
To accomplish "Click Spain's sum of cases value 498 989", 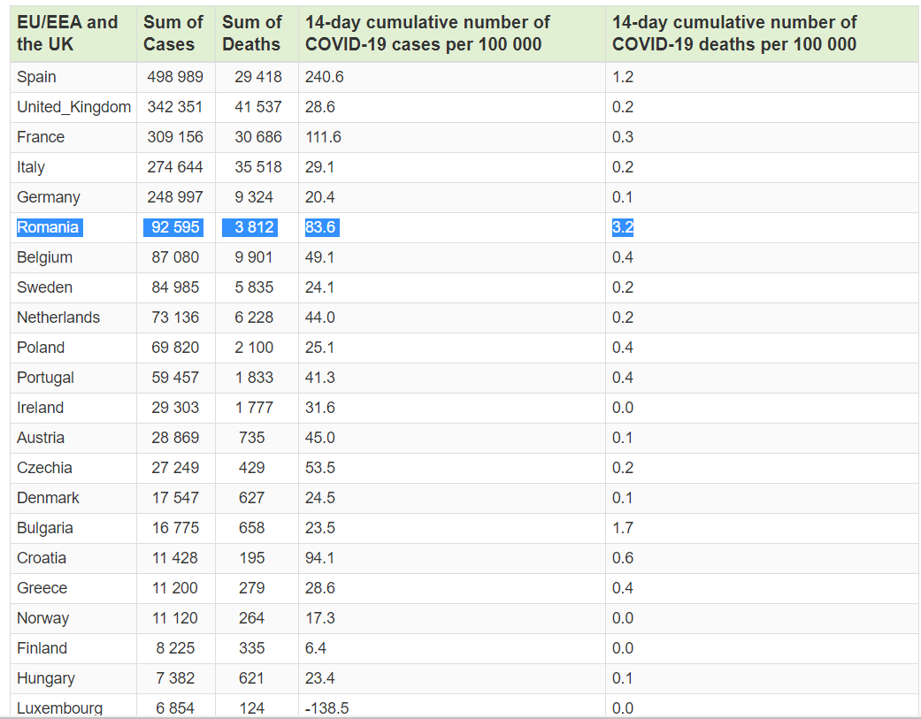I will tap(175, 77).
